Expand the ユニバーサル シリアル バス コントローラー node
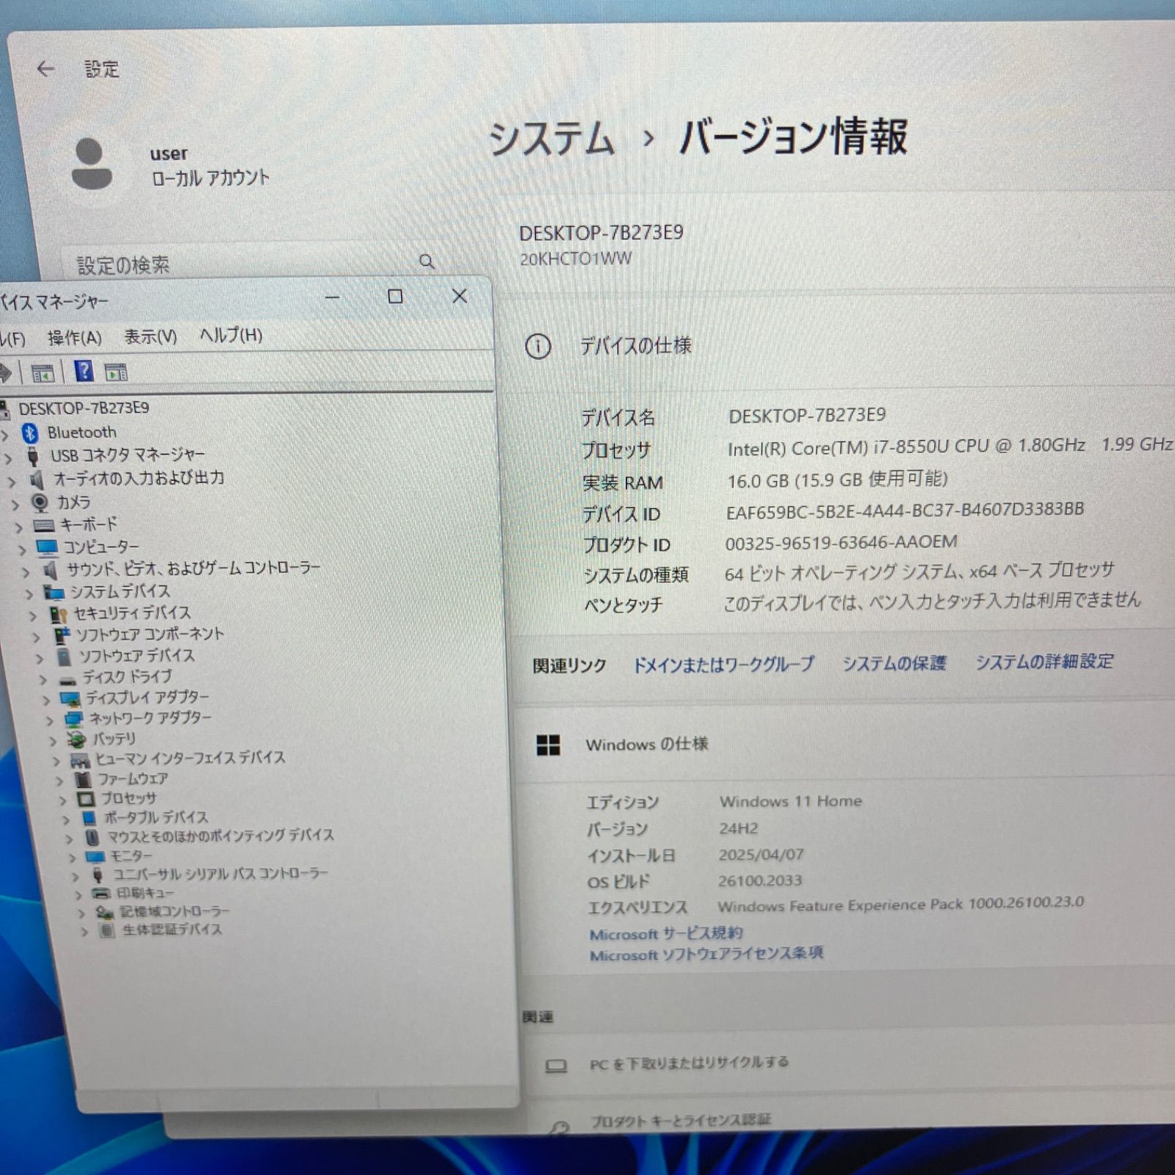The image size is (1175, 1175). click(75, 876)
